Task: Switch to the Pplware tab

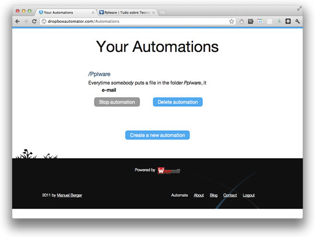Action: [x=127, y=12]
